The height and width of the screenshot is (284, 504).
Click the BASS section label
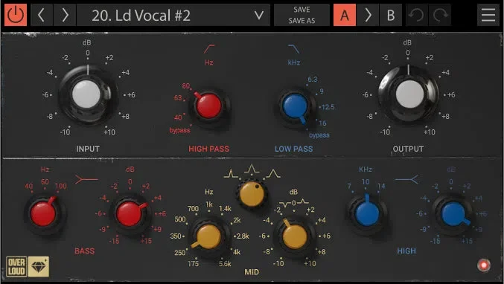pos(85,251)
